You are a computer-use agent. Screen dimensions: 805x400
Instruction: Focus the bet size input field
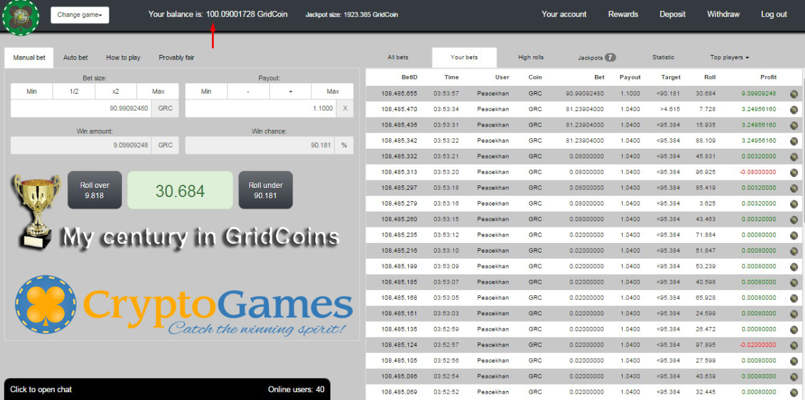81,109
